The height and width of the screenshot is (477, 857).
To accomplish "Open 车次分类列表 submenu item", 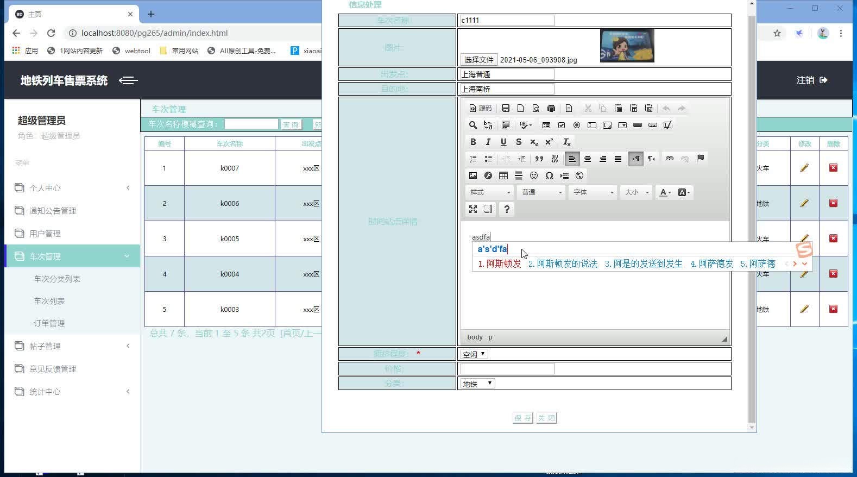I will tap(57, 279).
